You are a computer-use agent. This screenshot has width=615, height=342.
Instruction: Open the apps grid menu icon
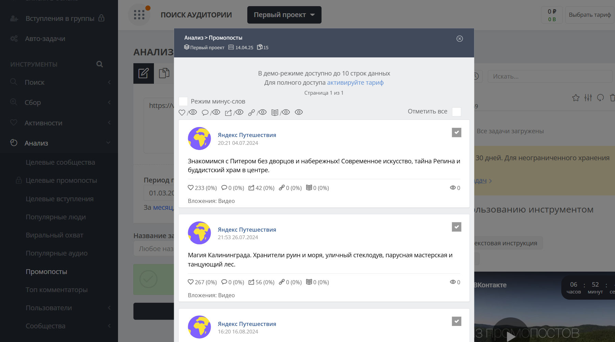point(139,15)
